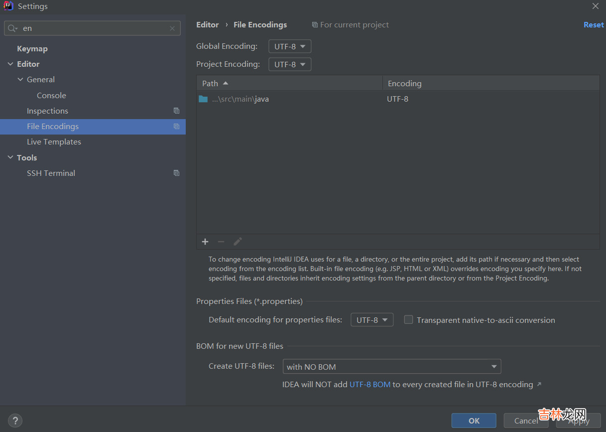Click the help question mark icon

pos(15,421)
